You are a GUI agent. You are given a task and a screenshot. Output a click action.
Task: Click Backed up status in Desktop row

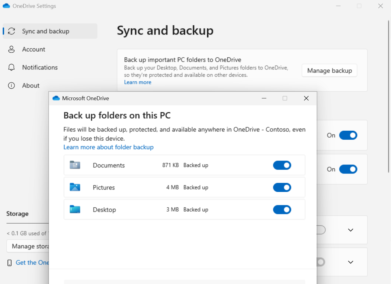(196, 209)
